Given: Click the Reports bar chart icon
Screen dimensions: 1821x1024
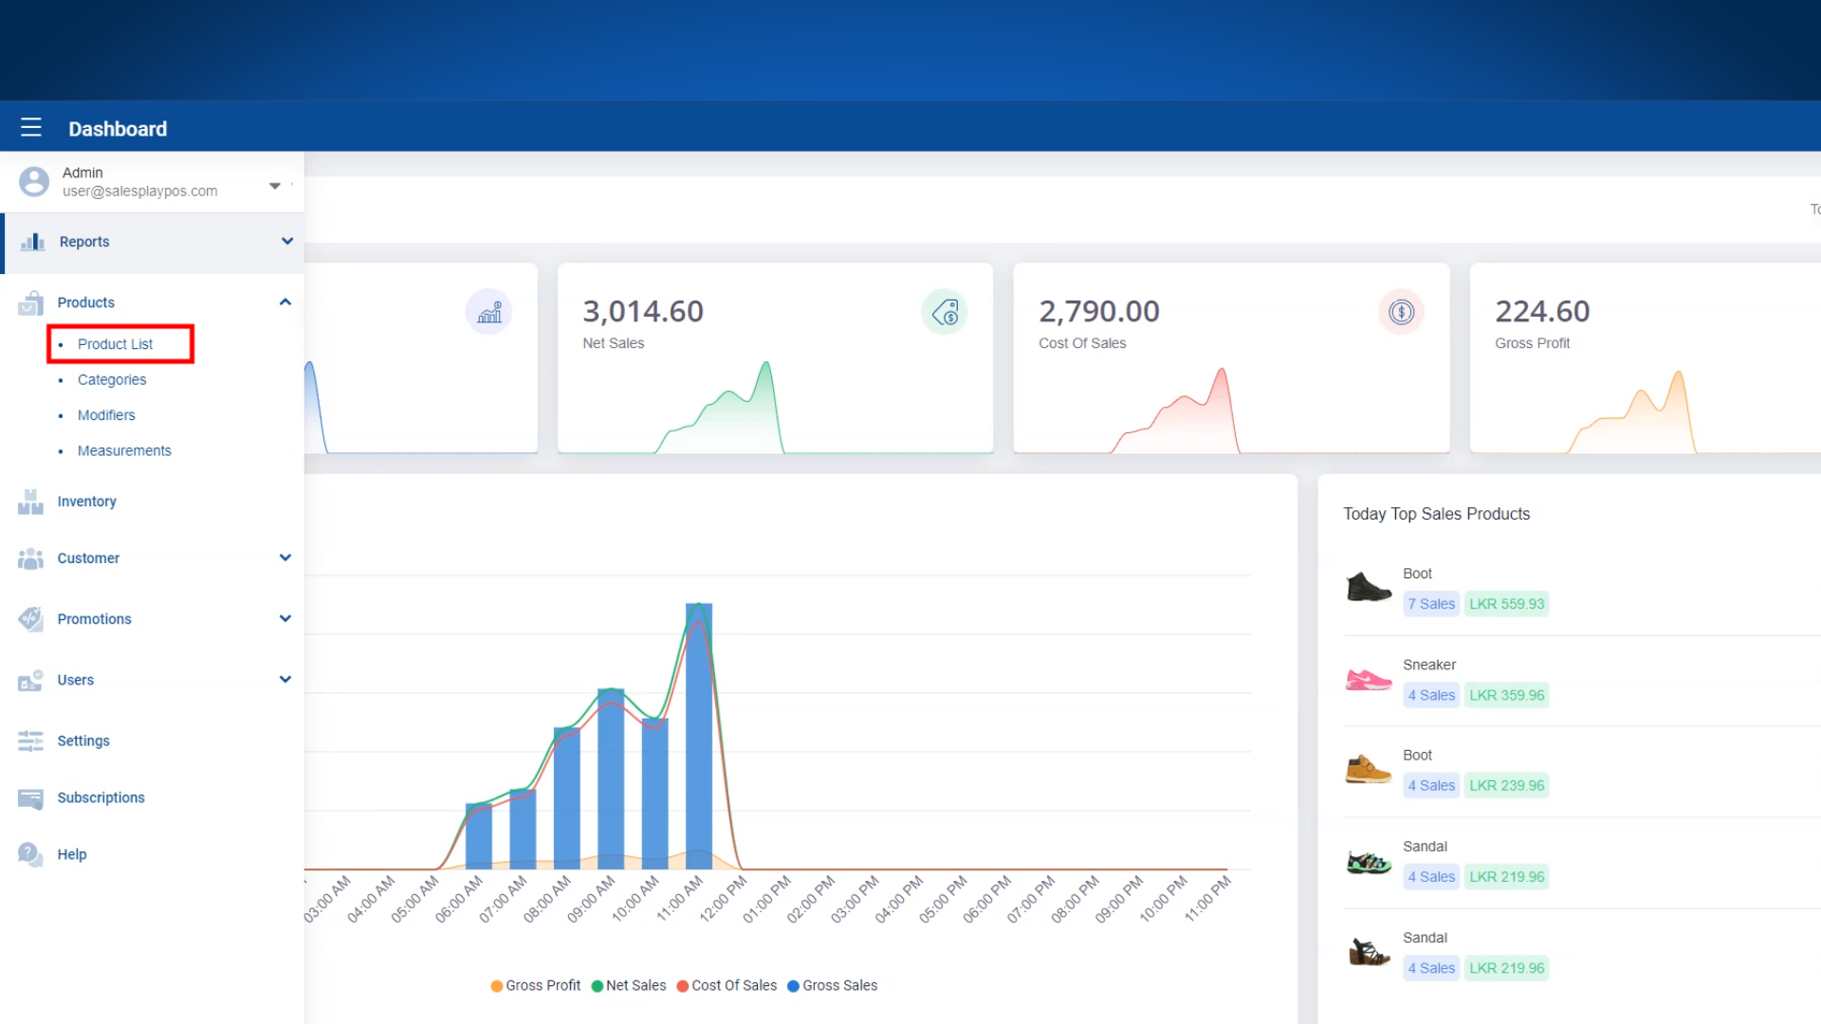Looking at the screenshot, I should point(32,242).
